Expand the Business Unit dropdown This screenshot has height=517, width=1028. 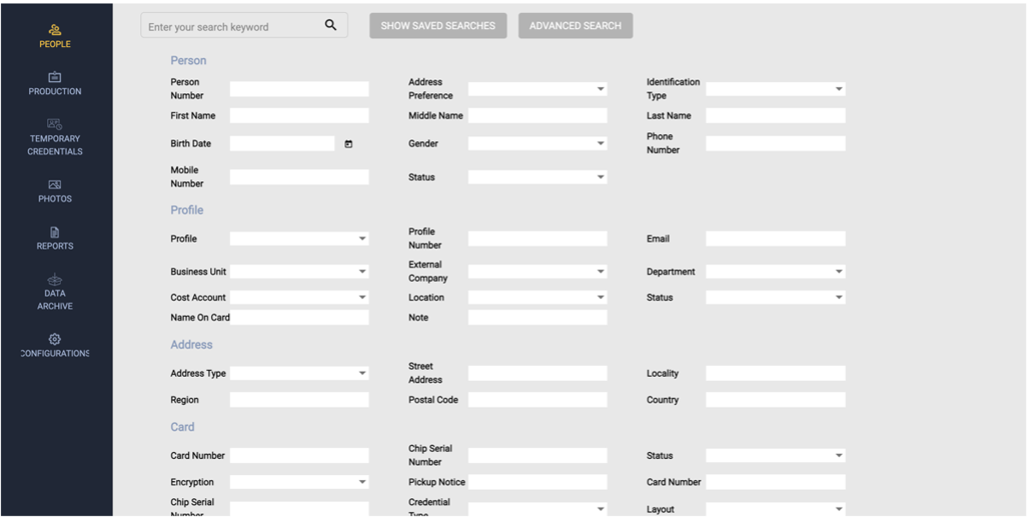pos(362,271)
